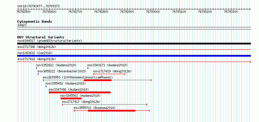
Task: Click the DGV Structural Variants track heading
Action: pyautogui.click(x=41, y=37)
